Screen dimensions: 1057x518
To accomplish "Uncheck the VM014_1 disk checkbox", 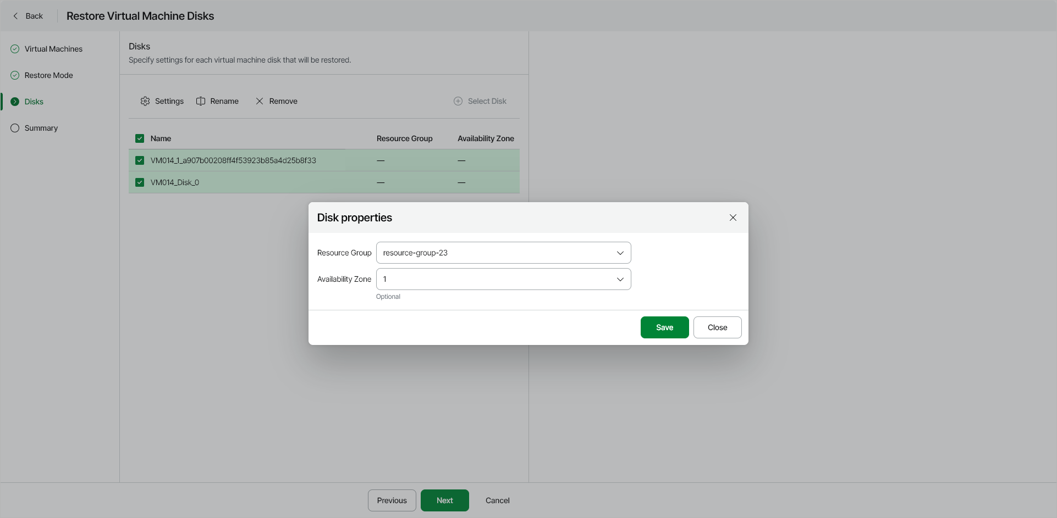I will (140, 160).
